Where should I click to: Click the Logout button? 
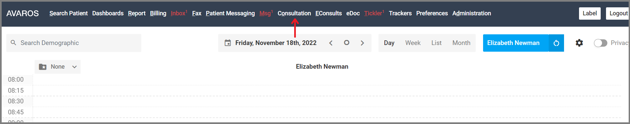618,13
